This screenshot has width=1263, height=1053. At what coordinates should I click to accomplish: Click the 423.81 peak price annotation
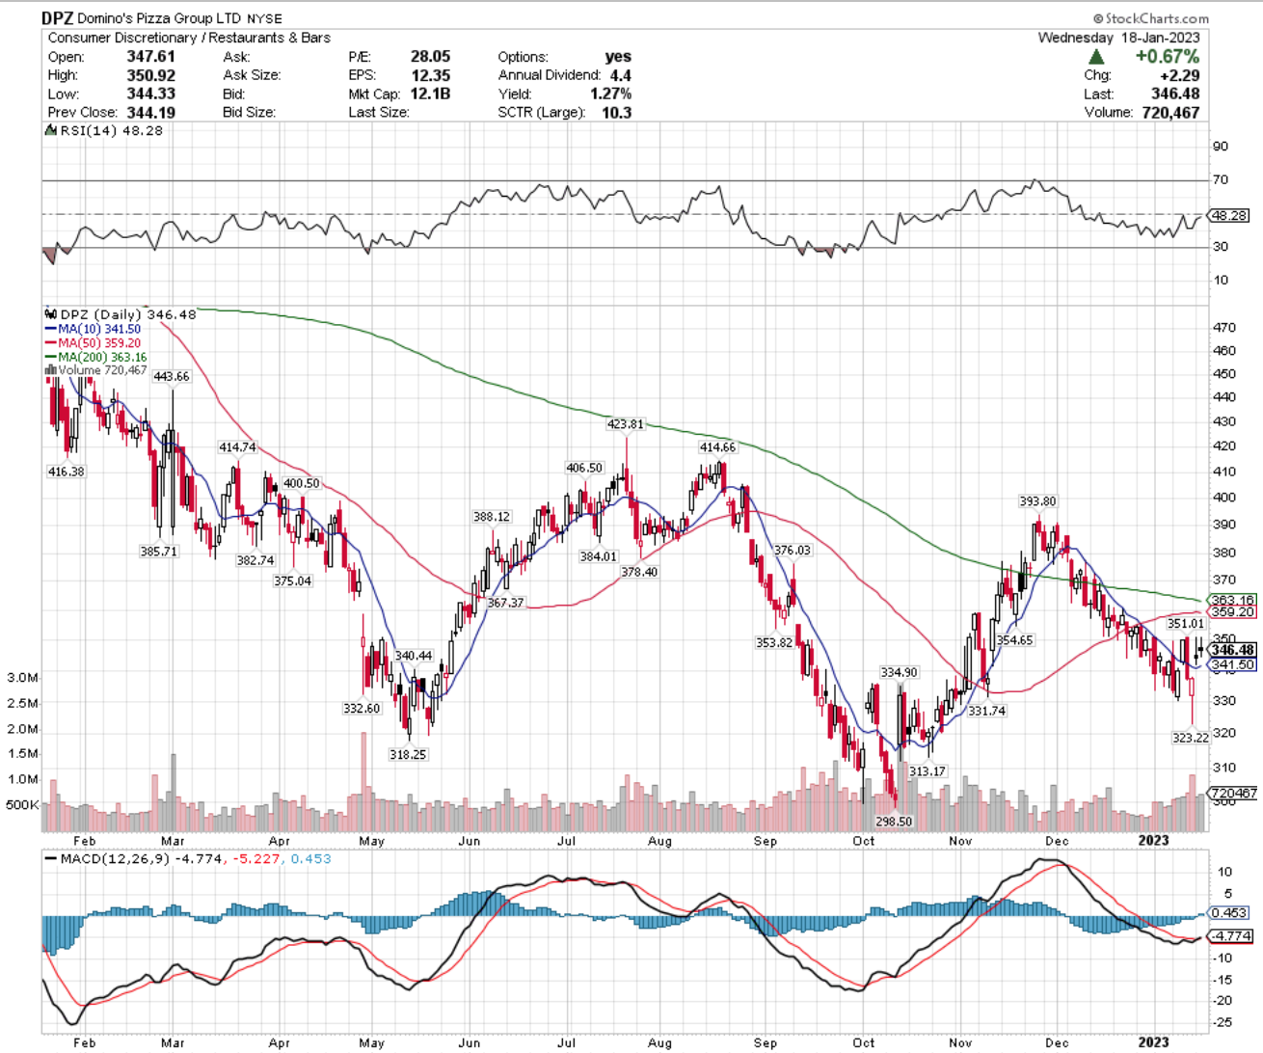tap(625, 424)
